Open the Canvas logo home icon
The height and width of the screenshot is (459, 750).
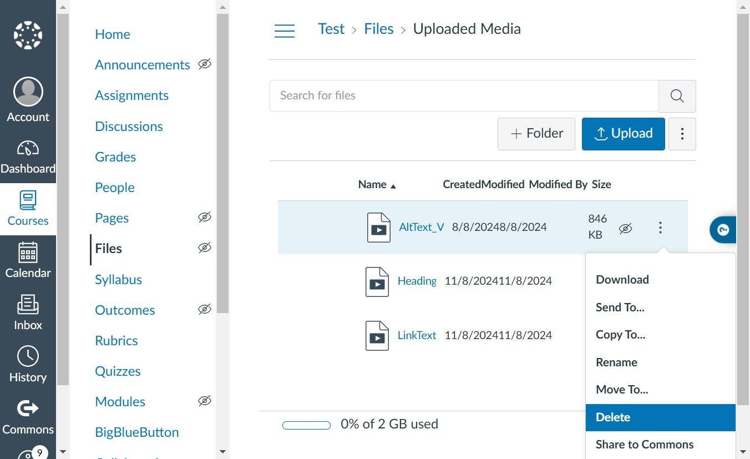pos(28,36)
